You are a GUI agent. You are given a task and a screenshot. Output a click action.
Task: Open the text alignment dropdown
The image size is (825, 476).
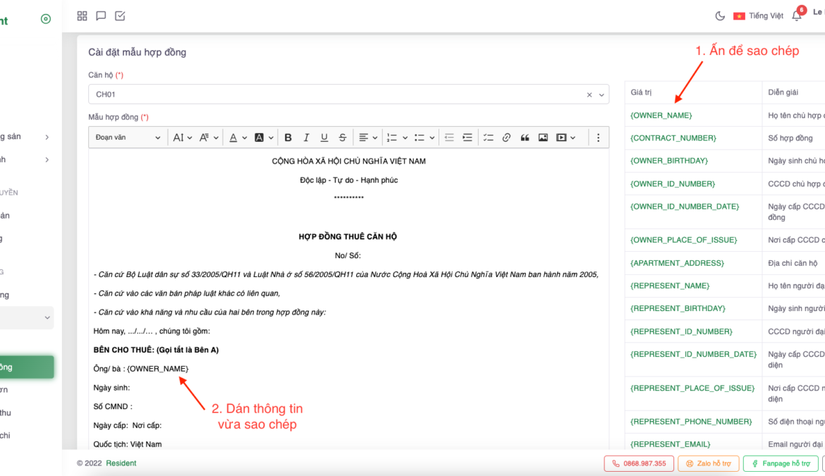click(x=367, y=138)
